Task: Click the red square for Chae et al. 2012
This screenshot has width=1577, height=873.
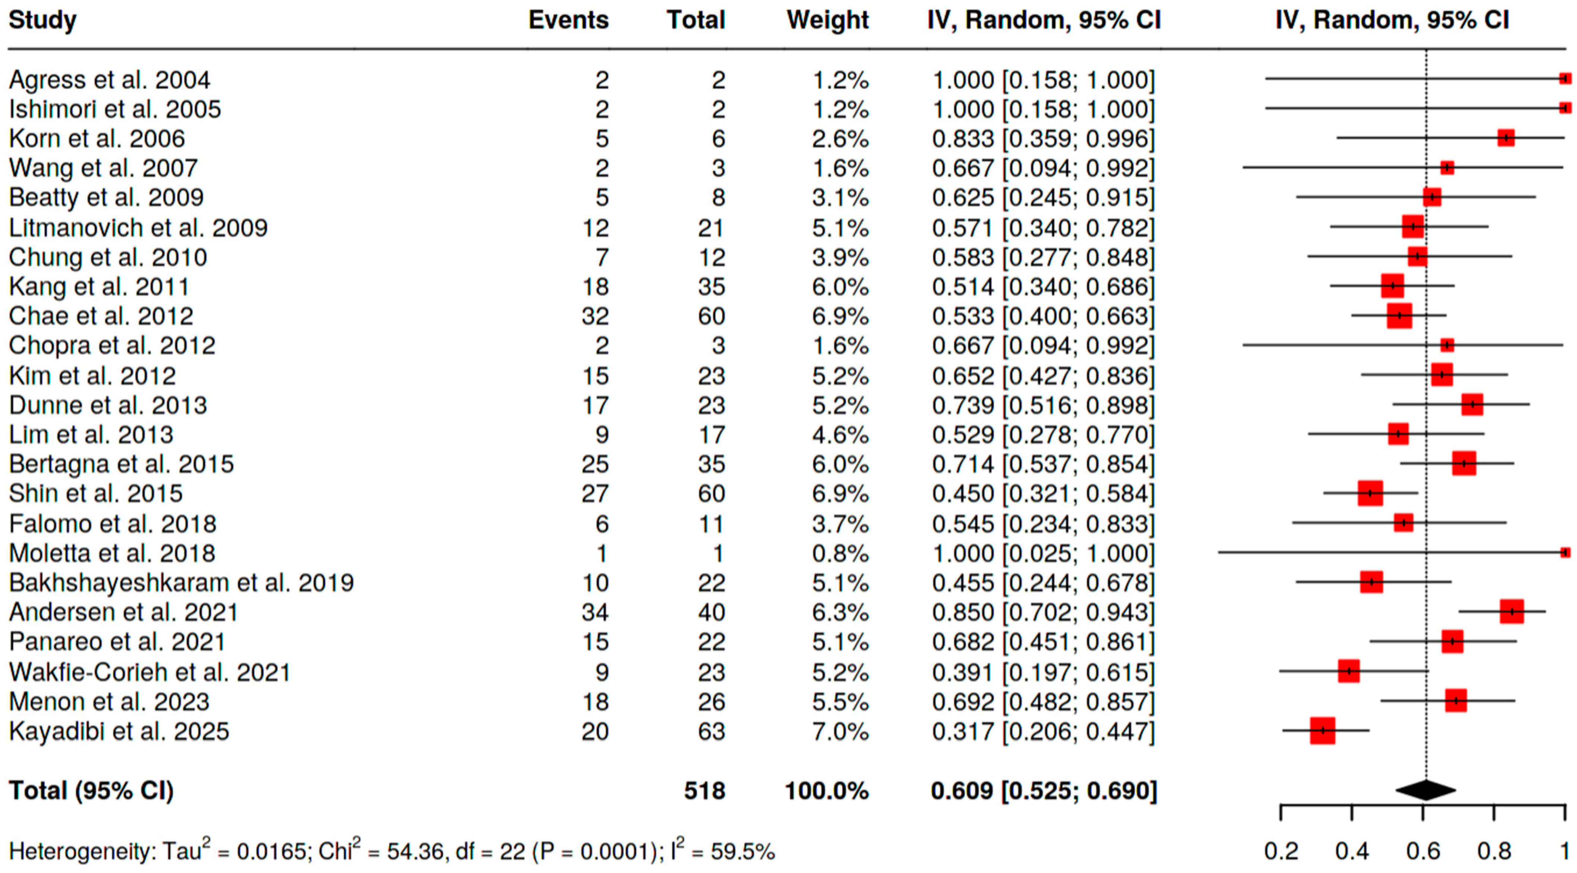Action: 1399,316
